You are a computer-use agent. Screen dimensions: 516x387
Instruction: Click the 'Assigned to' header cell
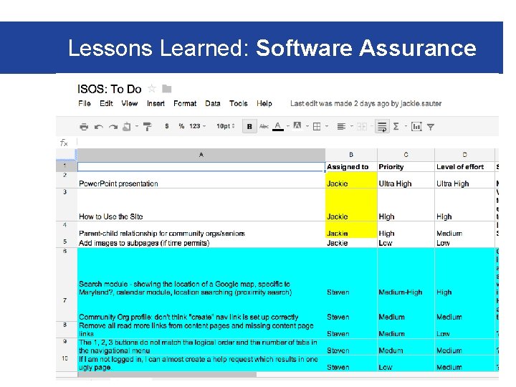coord(351,167)
